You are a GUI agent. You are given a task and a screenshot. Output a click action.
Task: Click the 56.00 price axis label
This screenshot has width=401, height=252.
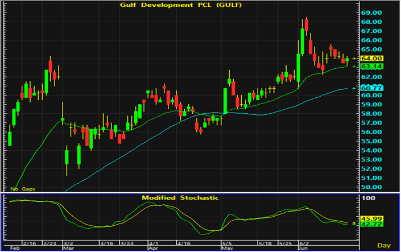[371, 132]
